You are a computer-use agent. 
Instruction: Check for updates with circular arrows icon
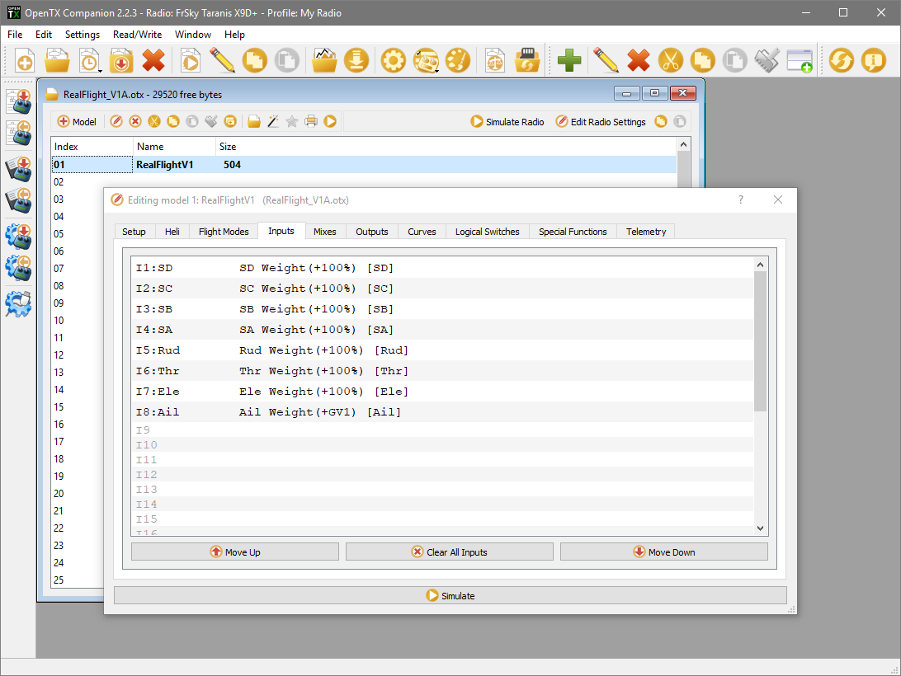click(x=842, y=60)
